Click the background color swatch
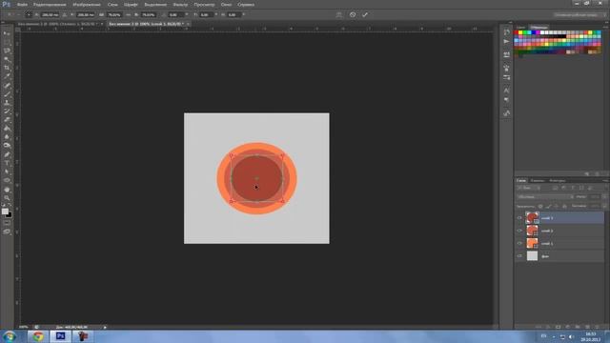610x343 pixels. click(10, 215)
